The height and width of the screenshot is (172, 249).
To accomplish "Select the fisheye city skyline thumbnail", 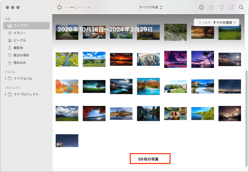I will 148,59.
